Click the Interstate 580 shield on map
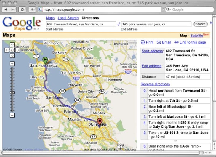216x157 pixels. (x=128, y=72)
